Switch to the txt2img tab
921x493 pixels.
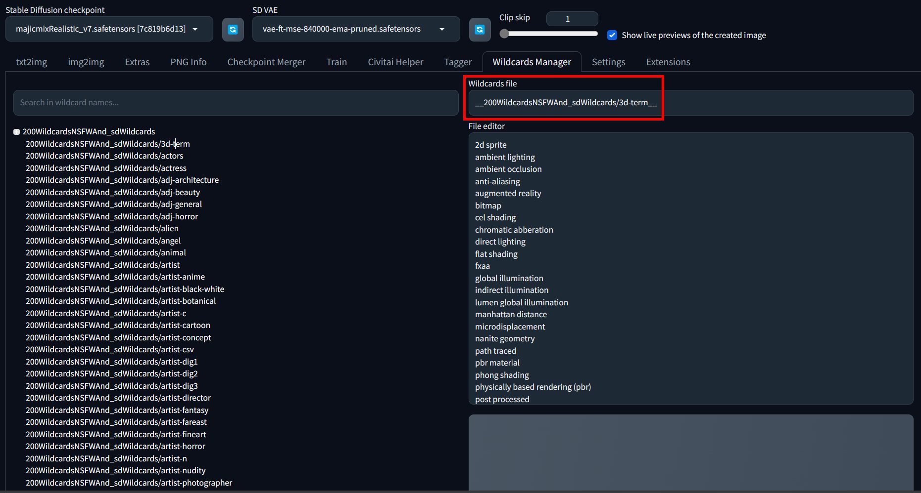31,62
